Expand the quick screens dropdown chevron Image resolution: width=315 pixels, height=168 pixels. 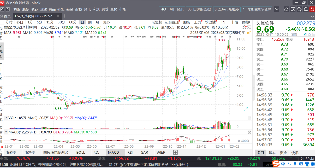click(x=276, y=9)
